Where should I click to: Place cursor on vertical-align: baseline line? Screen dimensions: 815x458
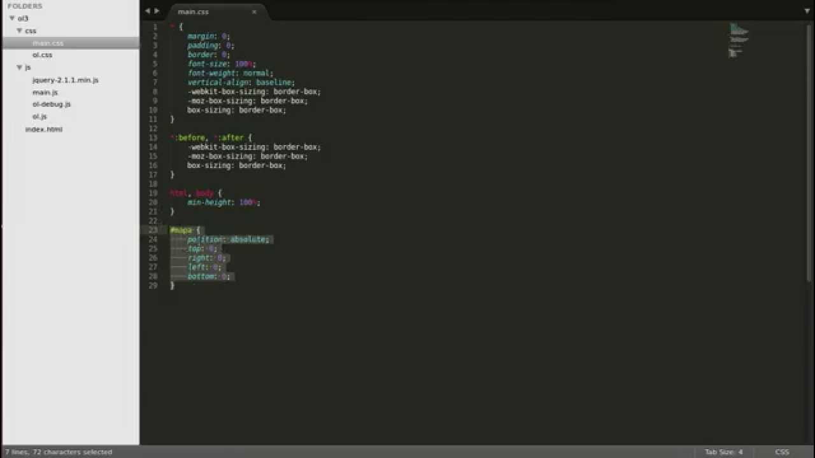point(241,82)
